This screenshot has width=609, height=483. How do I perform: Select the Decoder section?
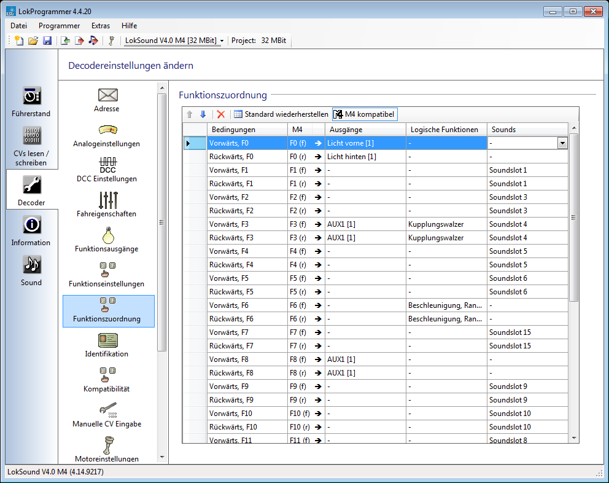point(31,190)
